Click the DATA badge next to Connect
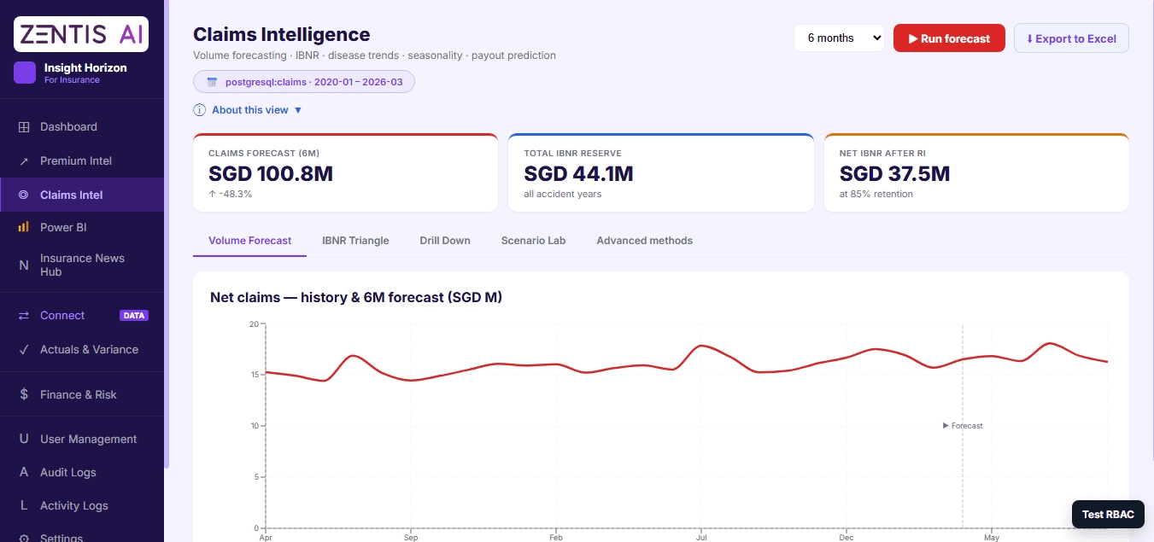 pos(134,316)
